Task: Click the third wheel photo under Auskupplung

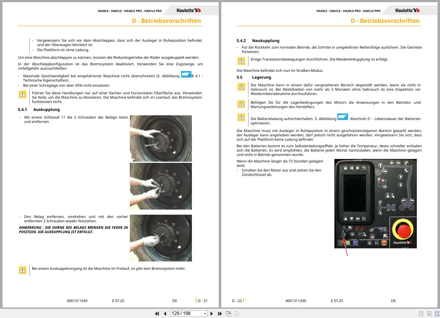Action: point(161,238)
